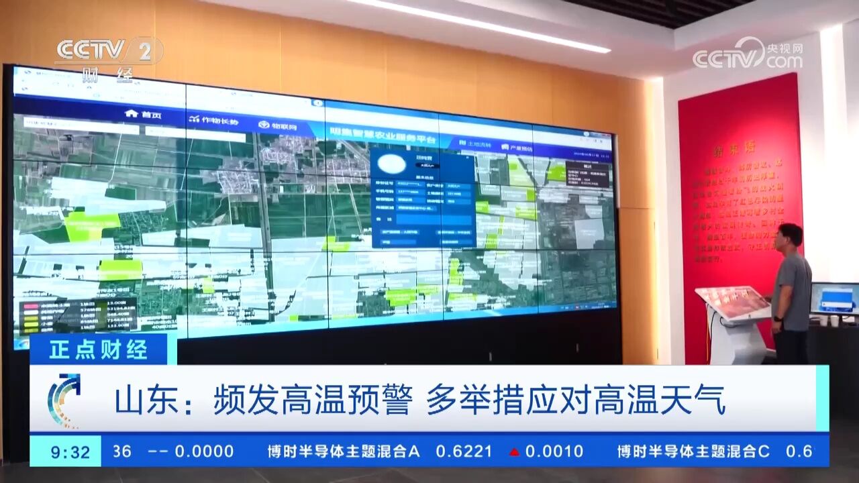Click the red up-arrow beside 0.0010
This screenshot has width=859, height=483.
coord(515,452)
